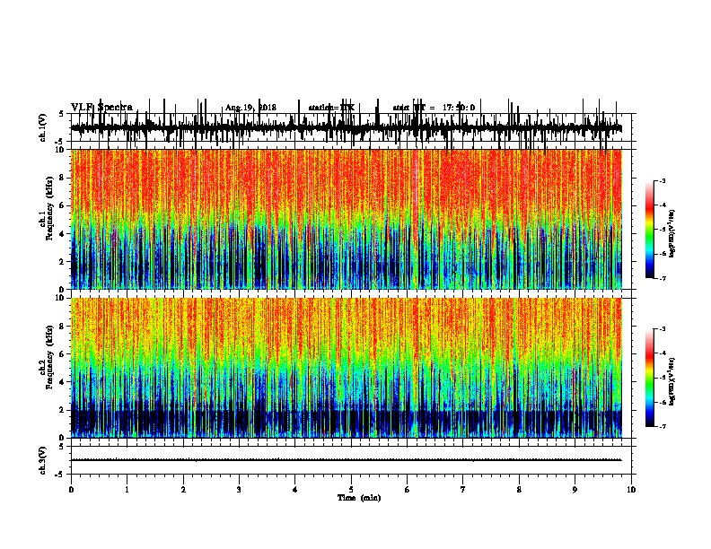711x549 pixels.
Task: Click the 'ch.1(V)' waveform axis label
Action: [x=42, y=127]
